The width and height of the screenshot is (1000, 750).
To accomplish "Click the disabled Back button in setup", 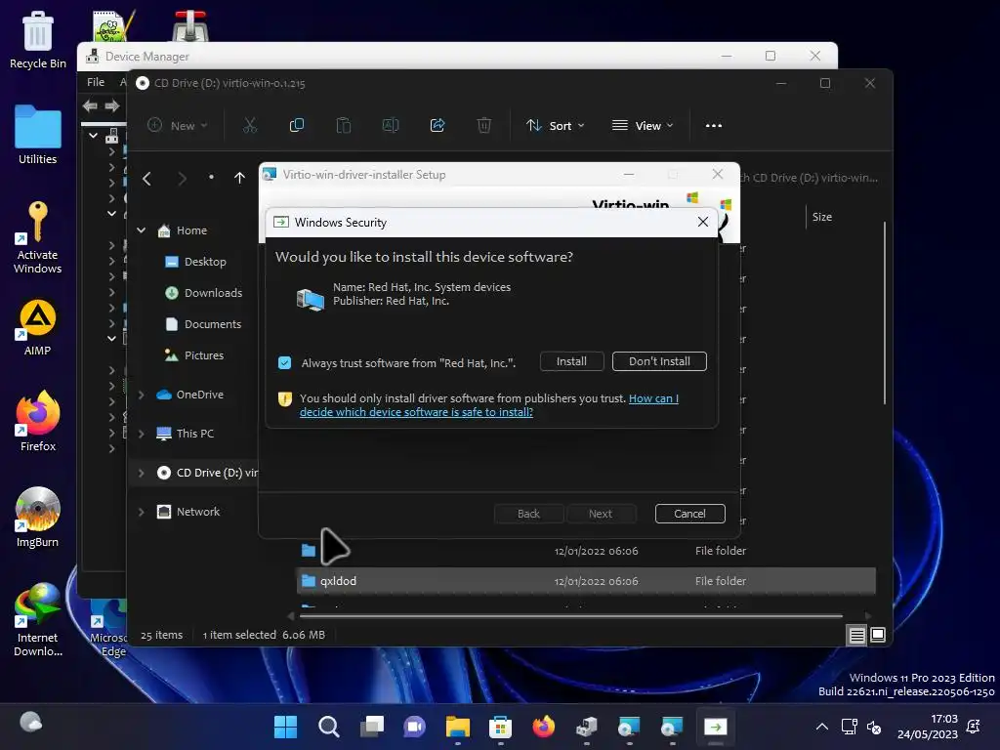I will click(x=528, y=514).
